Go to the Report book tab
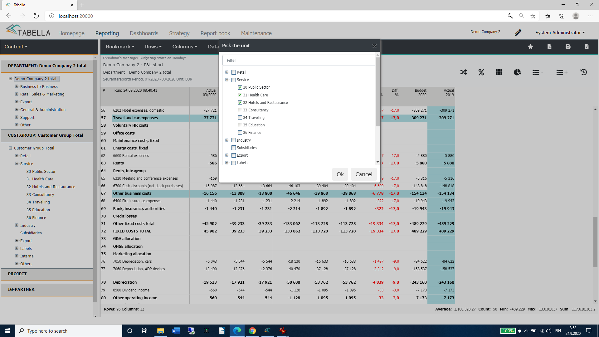Screen dimensions: 599x337 [x=215, y=33]
